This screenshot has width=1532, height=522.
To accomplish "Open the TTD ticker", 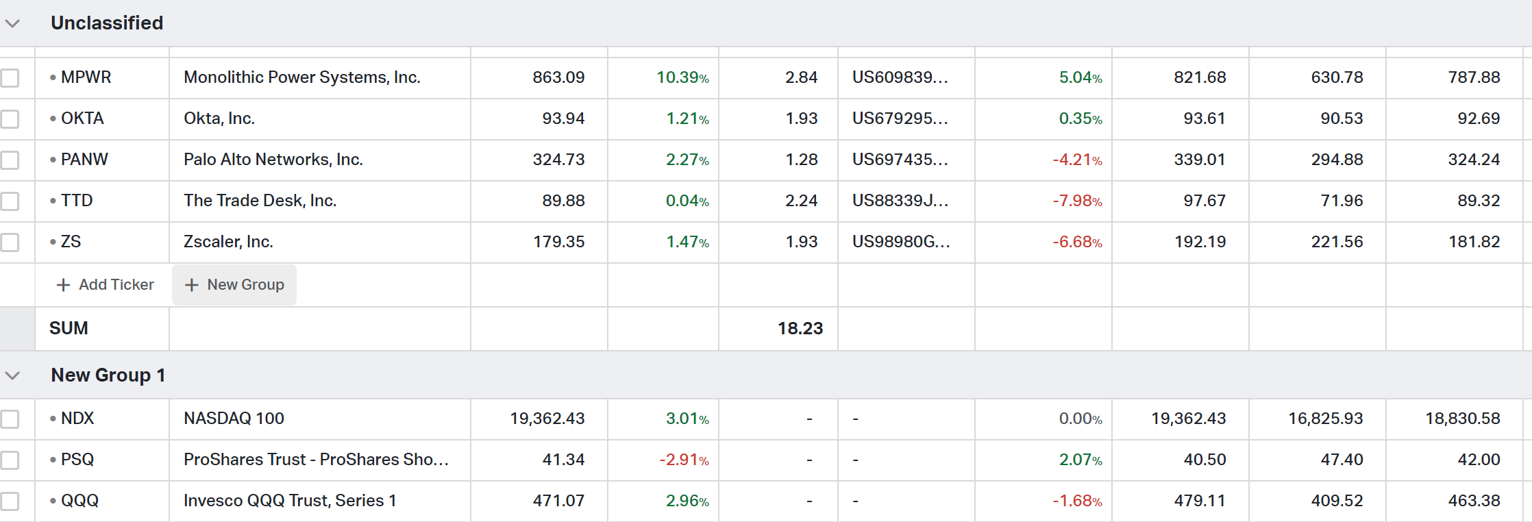I will [x=77, y=201].
